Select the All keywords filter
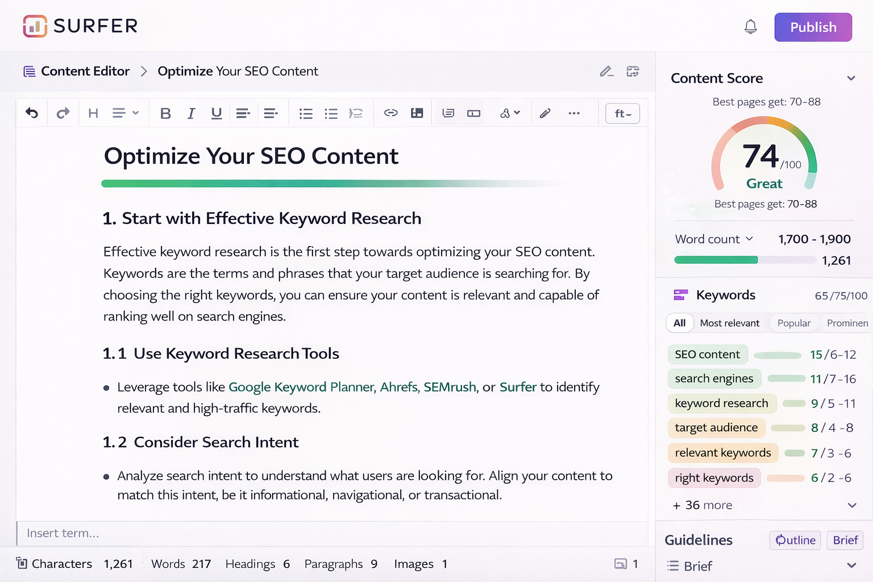This screenshot has width=873, height=582. click(x=680, y=323)
